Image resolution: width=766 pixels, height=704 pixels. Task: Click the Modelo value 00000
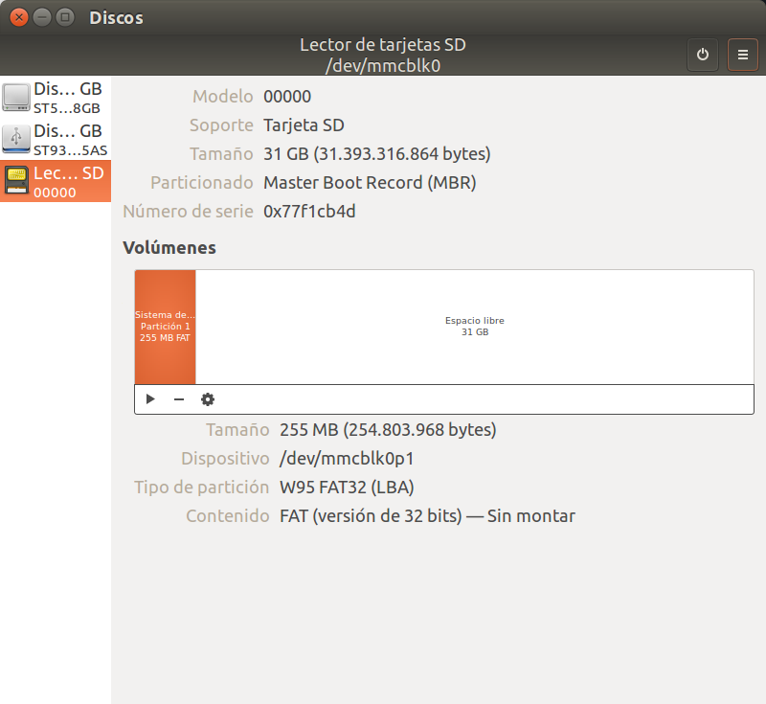287,97
